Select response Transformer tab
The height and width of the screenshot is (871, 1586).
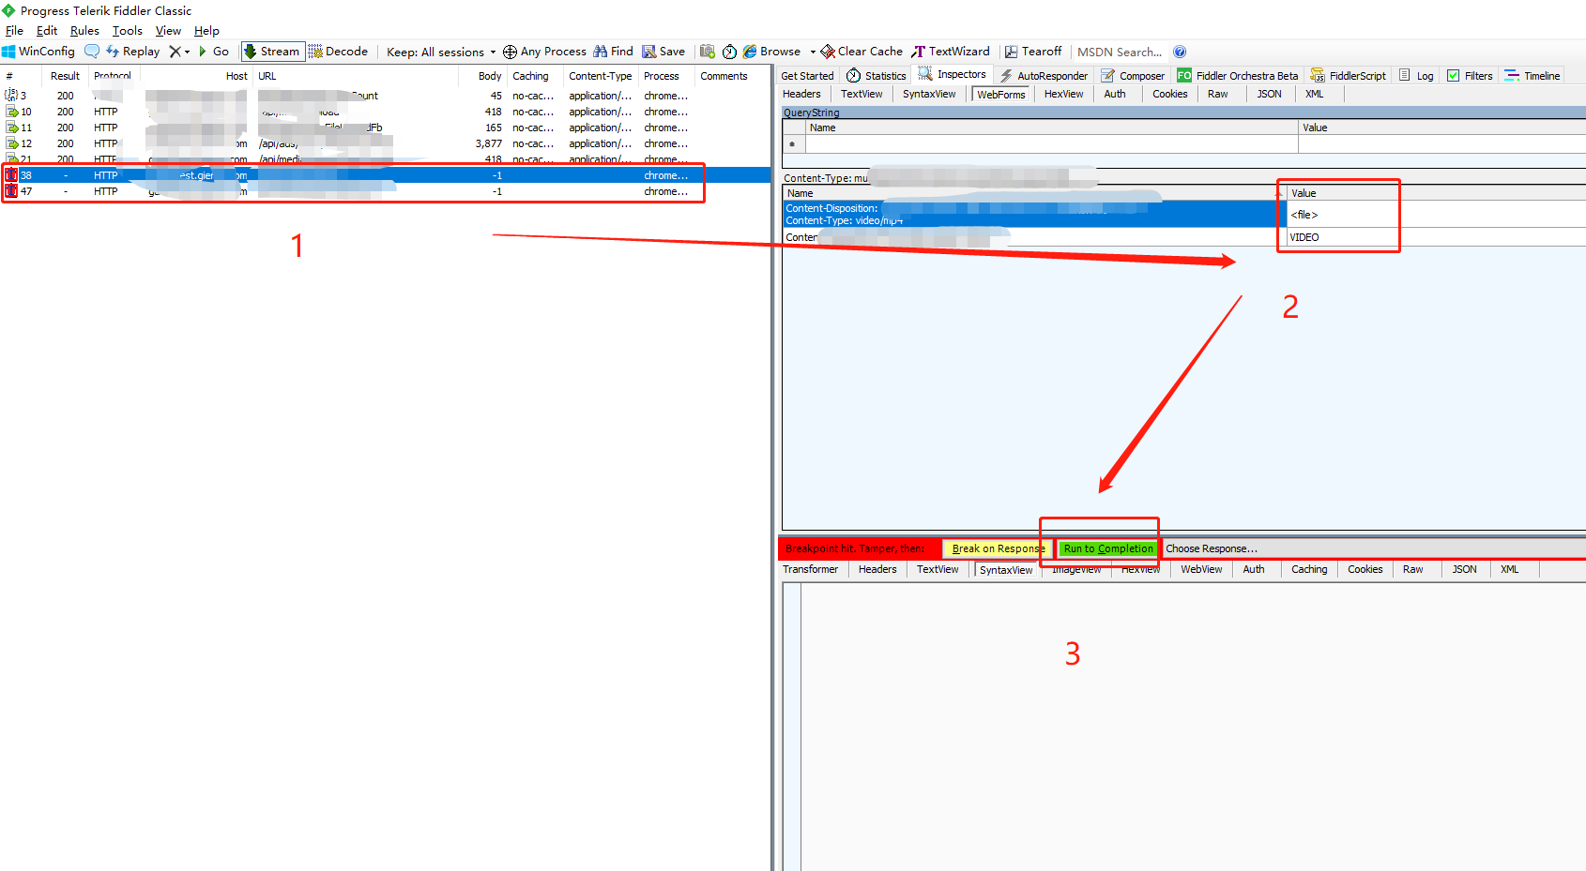[x=810, y=569]
